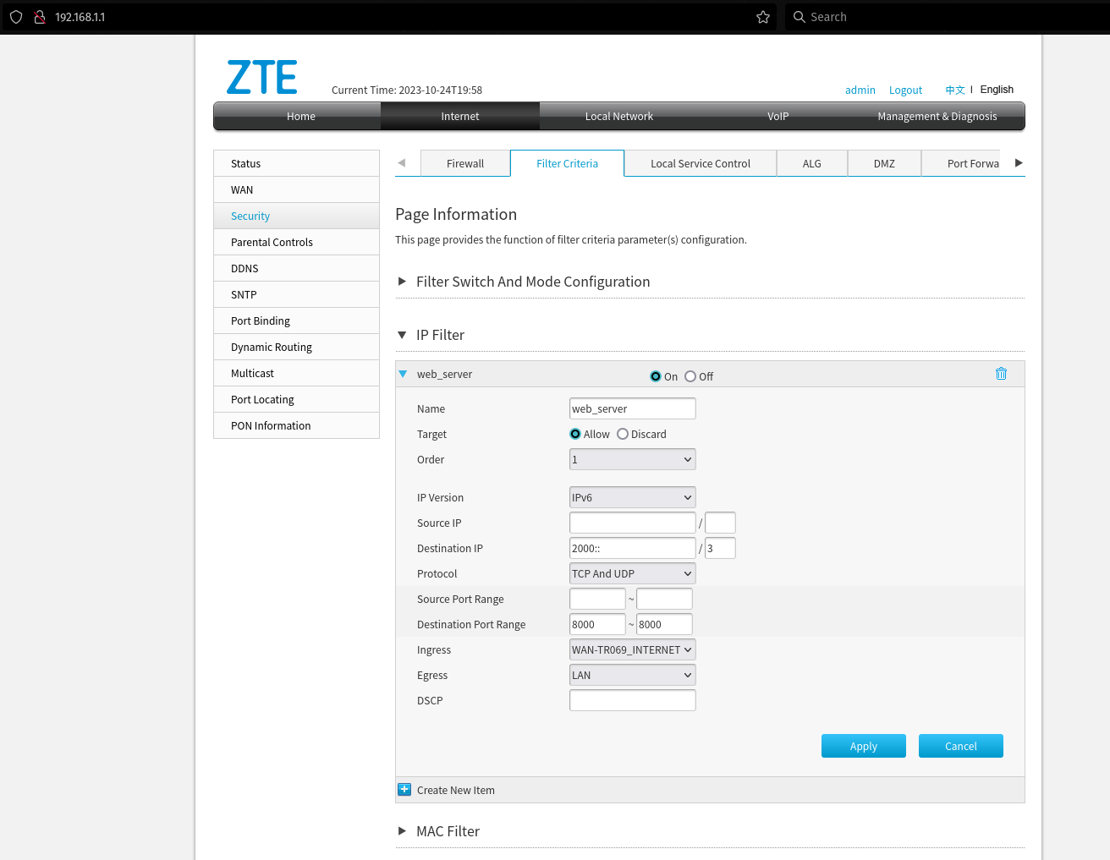Open the Home menu
The image size is (1110, 860).
click(x=300, y=117)
